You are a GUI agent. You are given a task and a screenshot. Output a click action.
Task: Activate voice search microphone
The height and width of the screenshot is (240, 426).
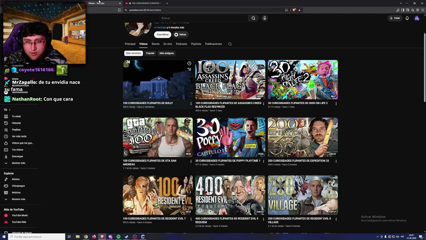pos(265,18)
